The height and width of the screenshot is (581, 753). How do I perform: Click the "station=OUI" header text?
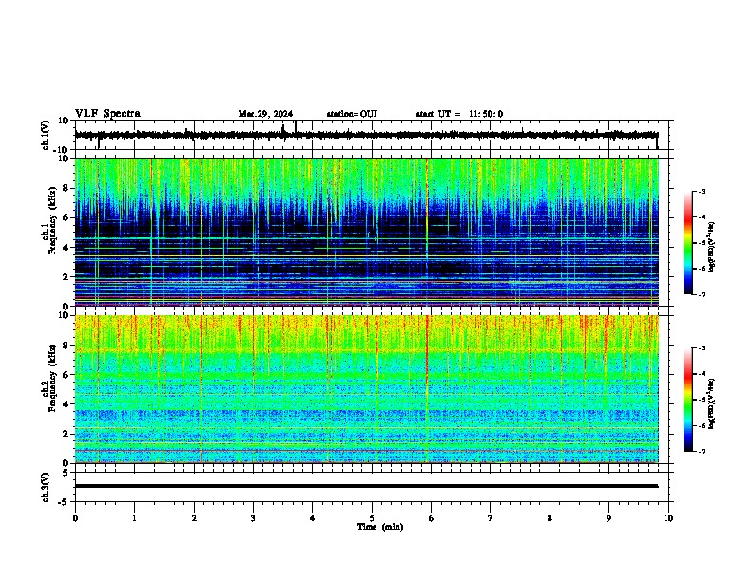point(352,114)
